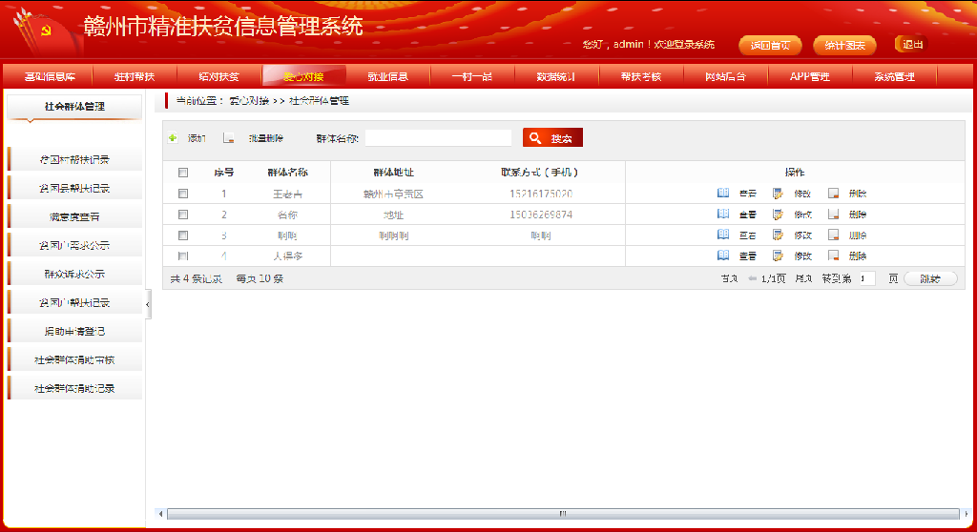Click the 修改 edit icon for row 2
977x532 pixels.
[x=778, y=215]
